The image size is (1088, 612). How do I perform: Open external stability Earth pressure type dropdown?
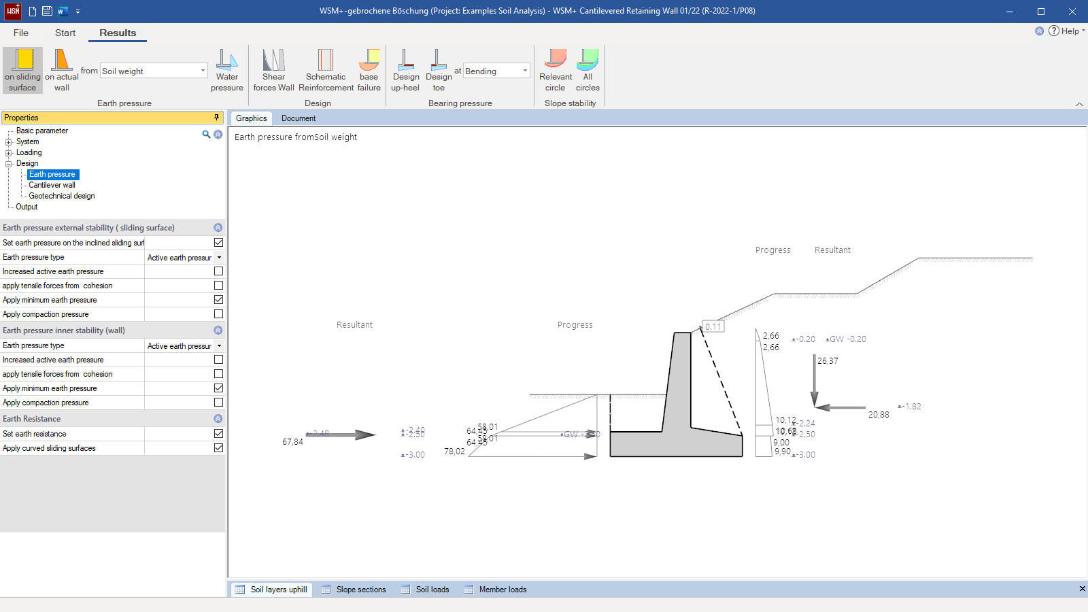point(219,258)
